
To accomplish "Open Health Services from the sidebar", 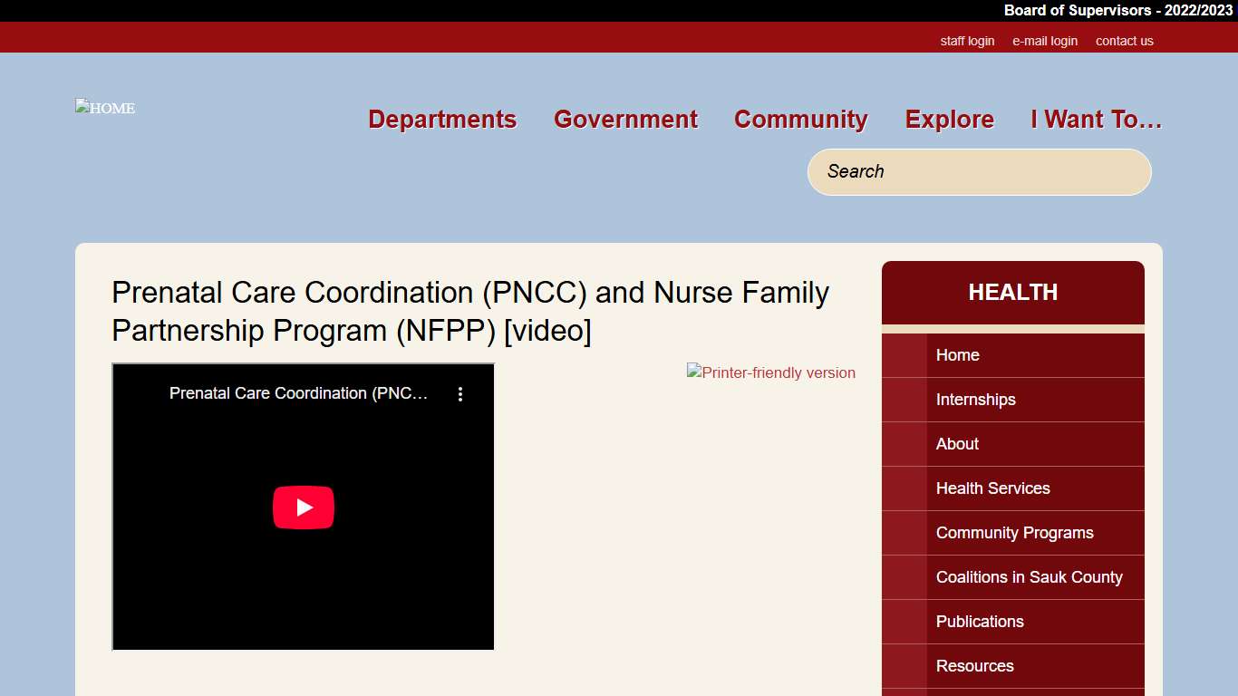I will pos(992,488).
